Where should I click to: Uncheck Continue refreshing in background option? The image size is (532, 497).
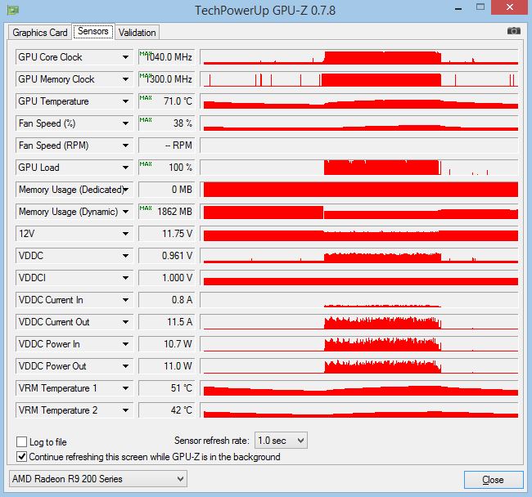(x=22, y=457)
